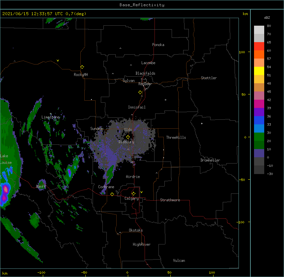Click the Sundre label

coord(96,129)
